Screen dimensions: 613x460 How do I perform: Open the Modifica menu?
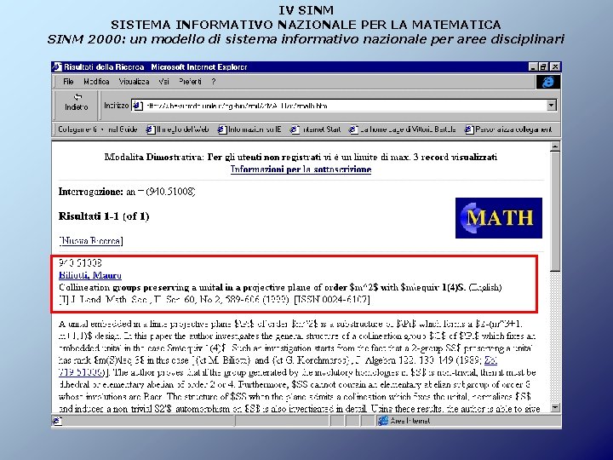click(96, 82)
